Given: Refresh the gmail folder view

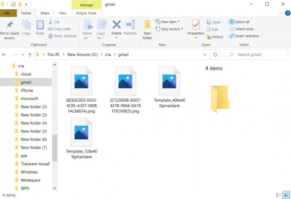Looking at the screenshot, I should (x=215, y=55).
